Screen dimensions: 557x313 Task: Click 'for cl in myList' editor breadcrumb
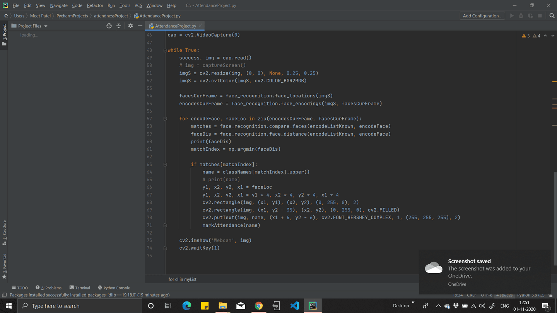click(x=183, y=279)
